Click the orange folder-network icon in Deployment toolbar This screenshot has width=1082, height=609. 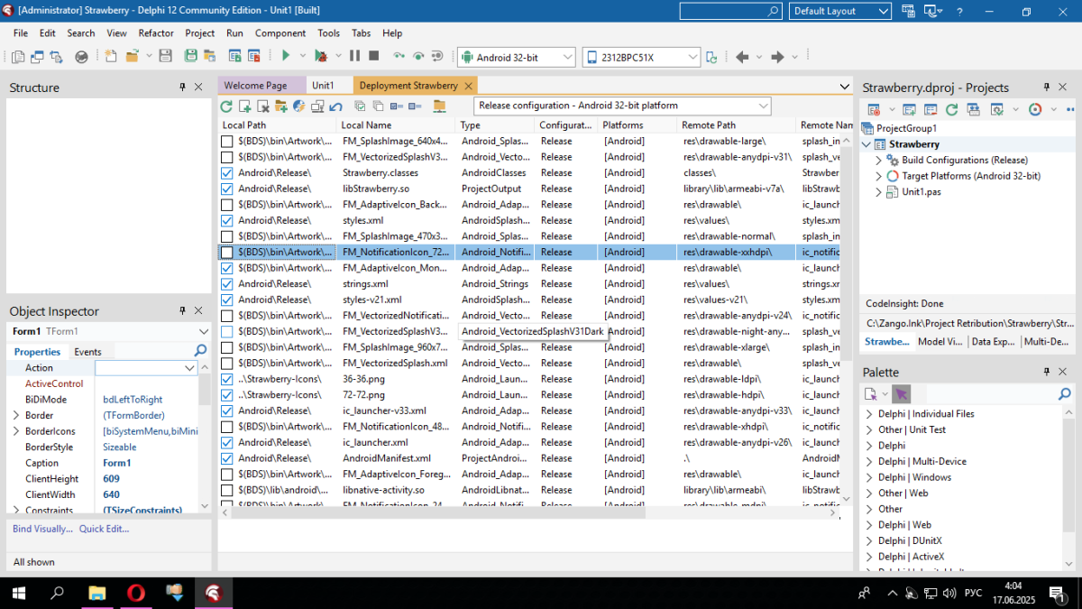point(439,106)
